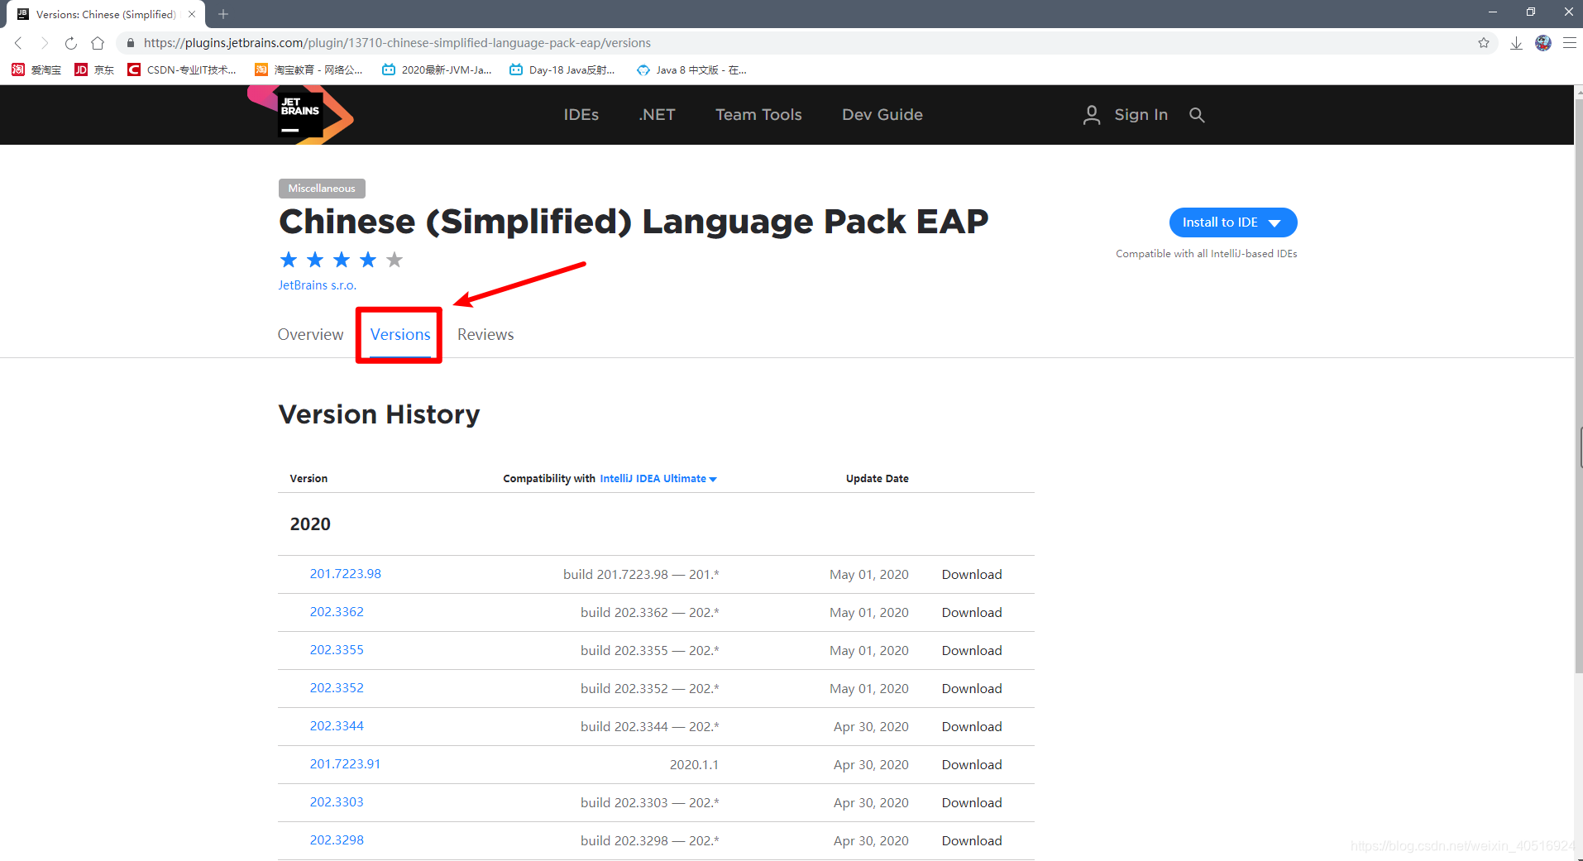Open version 201.7223.91 link
This screenshot has height=861, width=1583.
pos(345,764)
